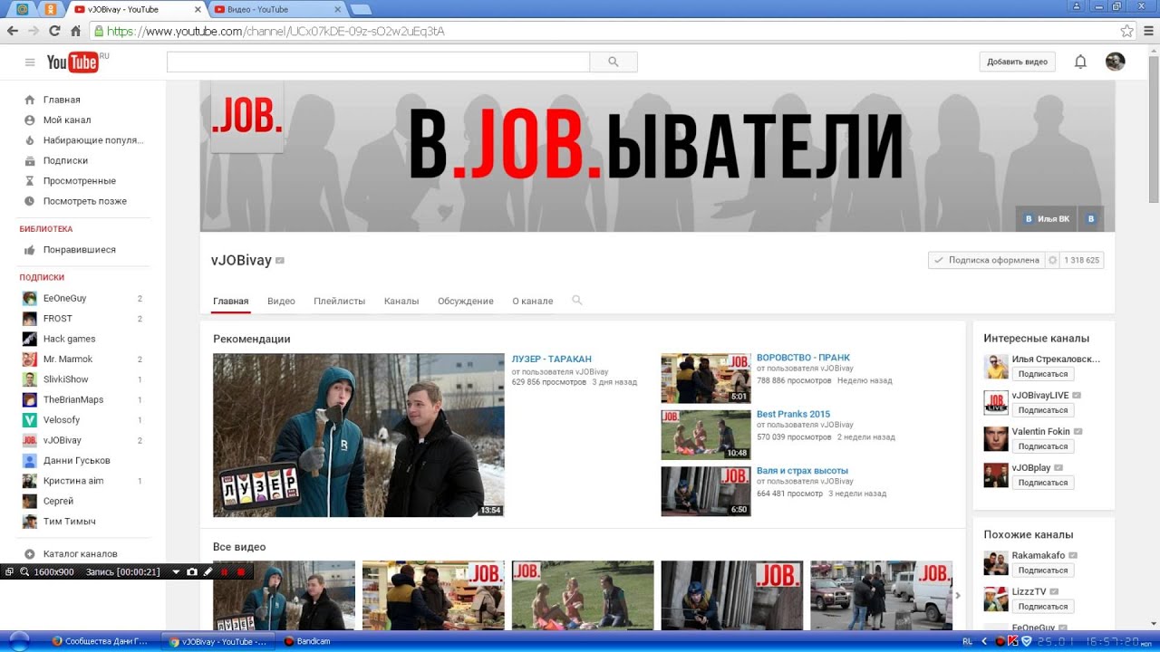Open the YouTube hamburger guide menu

click(x=30, y=62)
